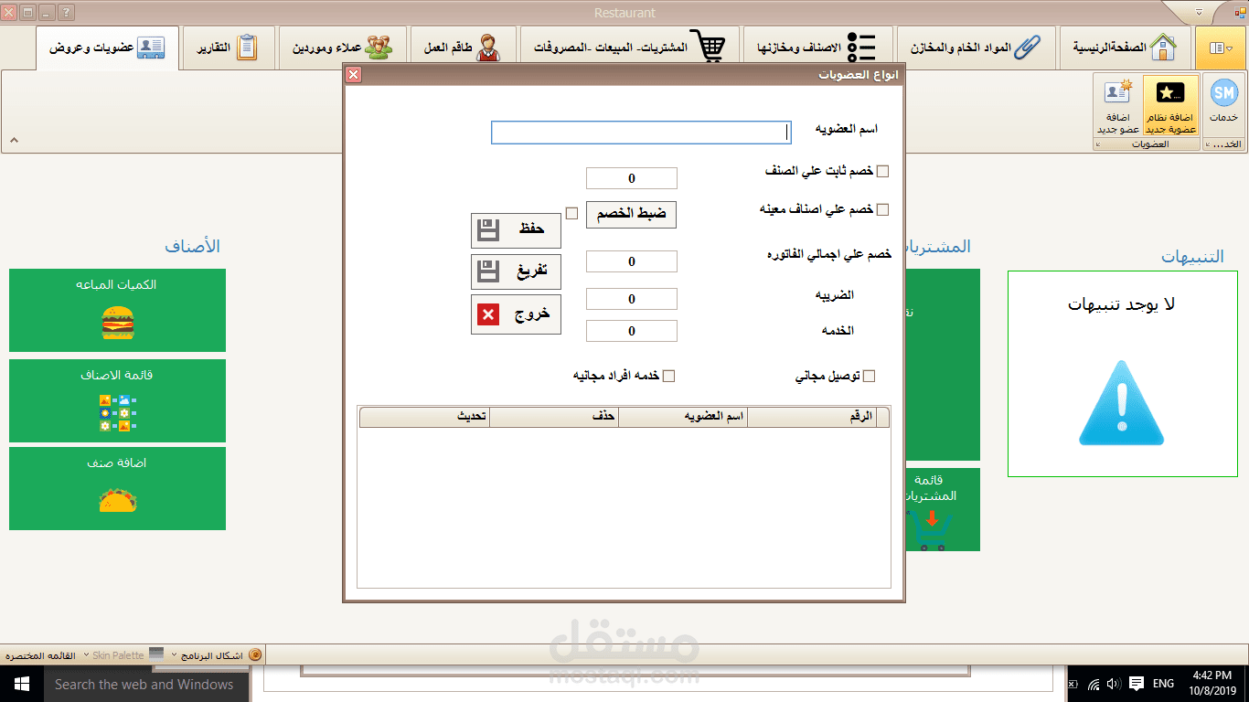Click the الخدمه service value field
The height and width of the screenshot is (702, 1249).
pos(632,331)
